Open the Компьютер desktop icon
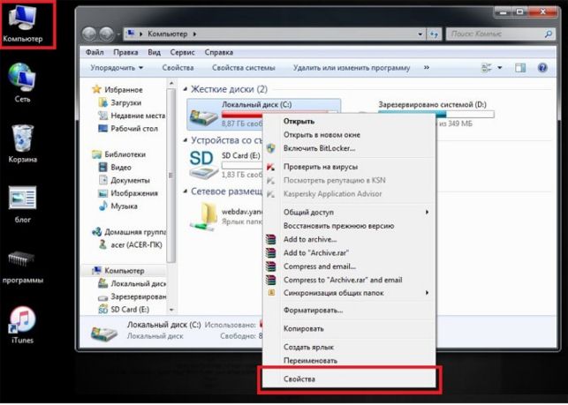Viewport: 568px width, 405px height. [x=23, y=23]
